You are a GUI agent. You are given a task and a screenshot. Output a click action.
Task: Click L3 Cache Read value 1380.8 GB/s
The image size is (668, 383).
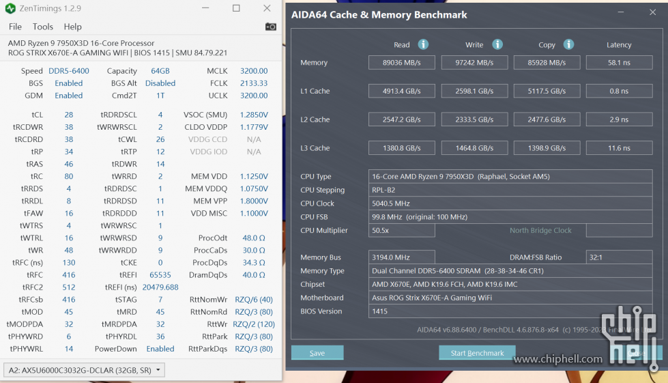(x=402, y=148)
